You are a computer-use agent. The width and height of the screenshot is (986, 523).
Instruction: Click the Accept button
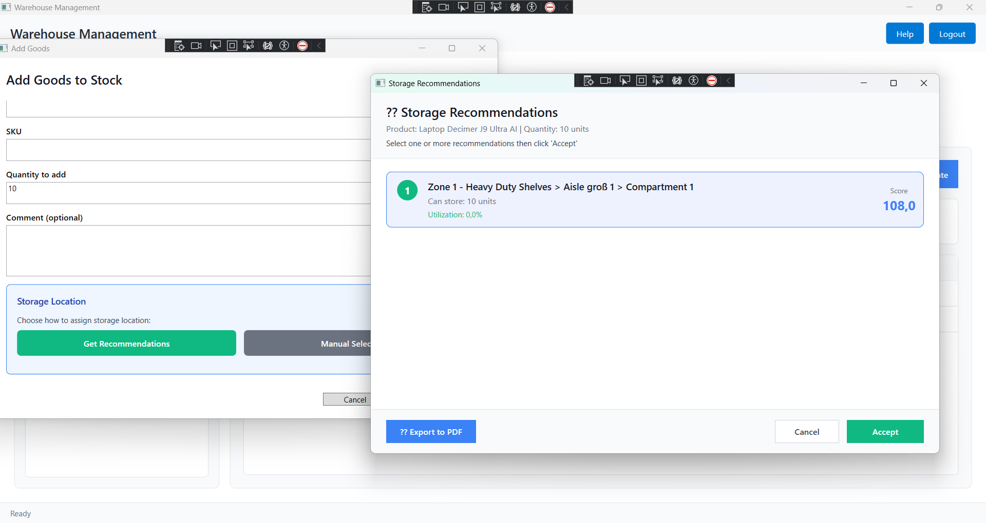[x=884, y=432]
